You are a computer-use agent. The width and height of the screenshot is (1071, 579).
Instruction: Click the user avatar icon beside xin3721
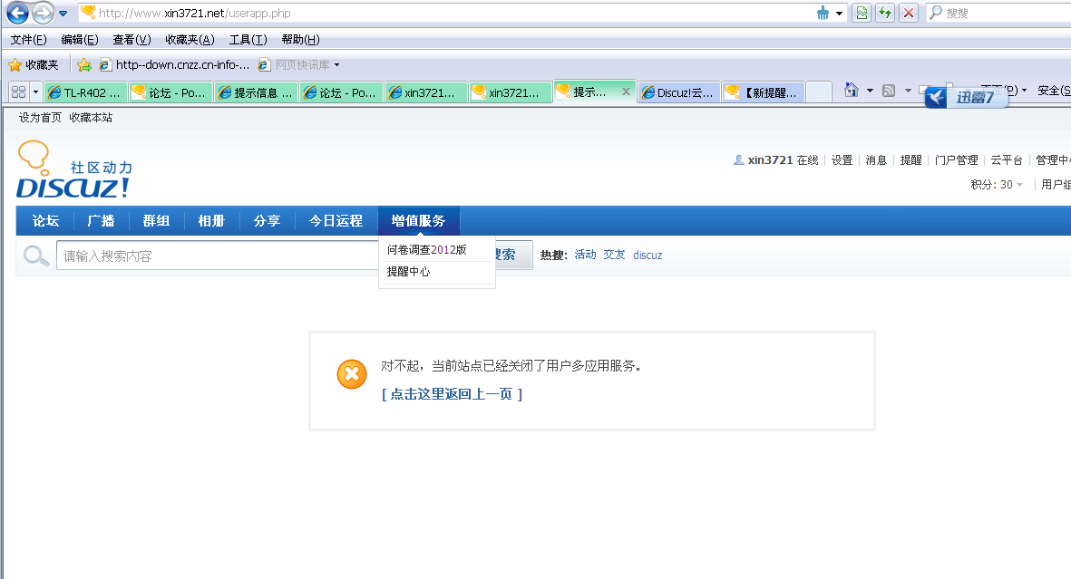pos(738,159)
